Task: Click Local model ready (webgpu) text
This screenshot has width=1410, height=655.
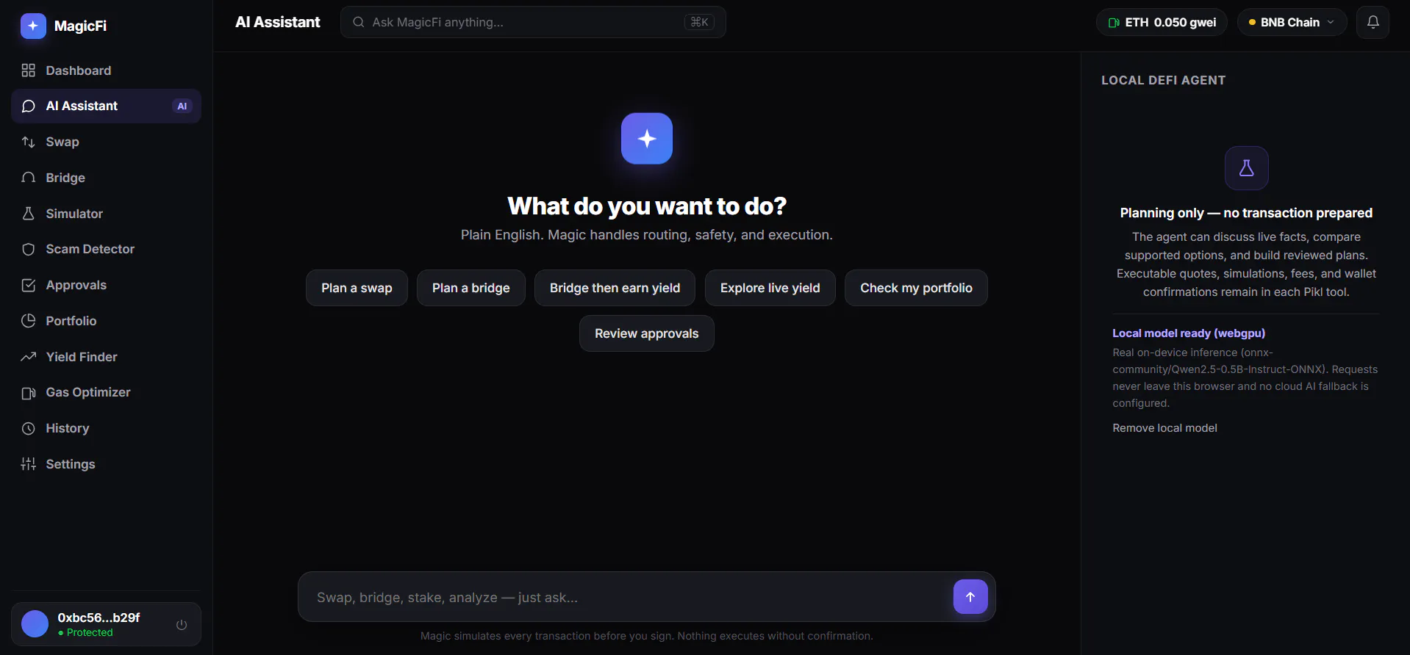Action: point(1189,333)
